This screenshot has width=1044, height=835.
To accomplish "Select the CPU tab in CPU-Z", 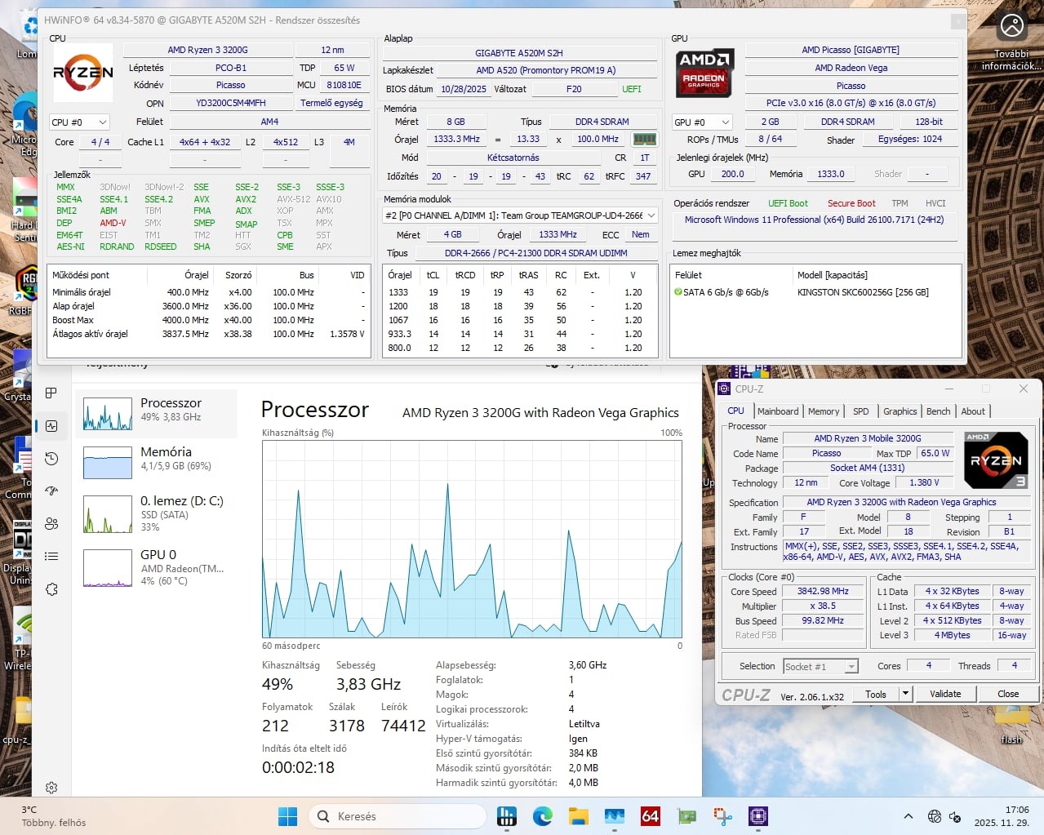I will (x=735, y=411).
